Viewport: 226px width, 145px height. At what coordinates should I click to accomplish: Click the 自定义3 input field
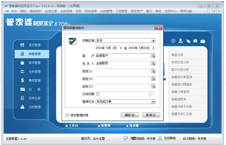[x=123, y=87]
